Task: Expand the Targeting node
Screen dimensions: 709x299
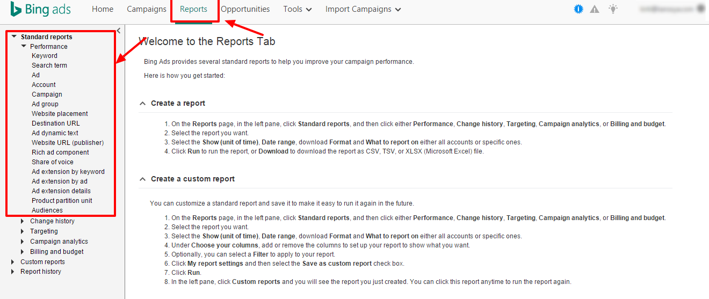Action: 23,231
